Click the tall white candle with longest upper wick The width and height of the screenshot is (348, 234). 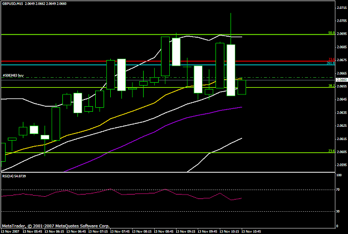[231, 70]
